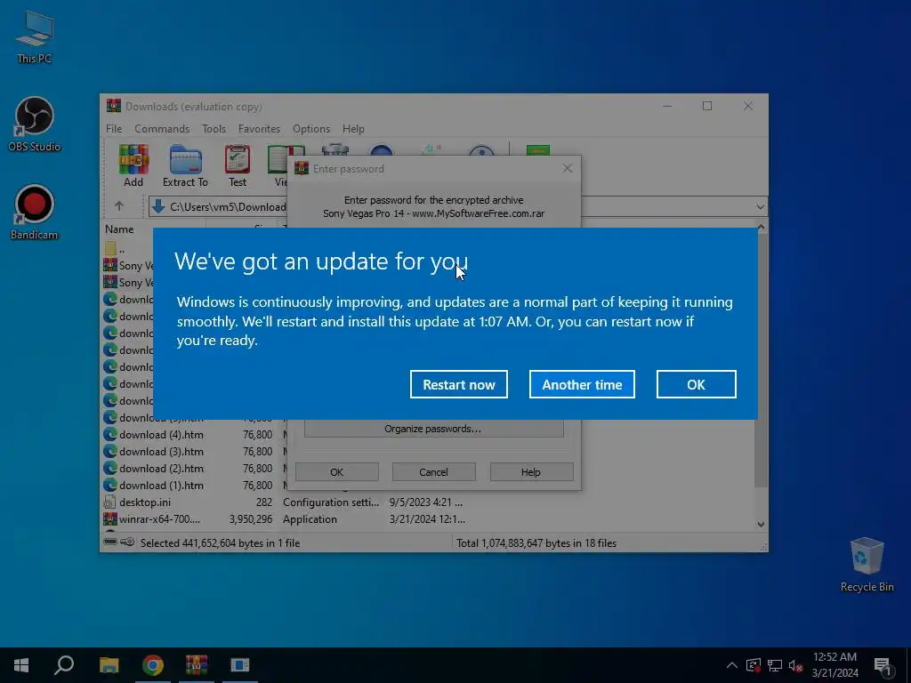Click the WinRAR taskbar icon
The height and width of the screenshot is (683, 911).
pyautogui.click(x=197, y=665)
